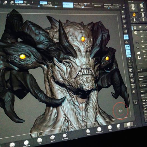Toggle the Mrgb mode button
This screenshot has width=147, height=147.
19,2
